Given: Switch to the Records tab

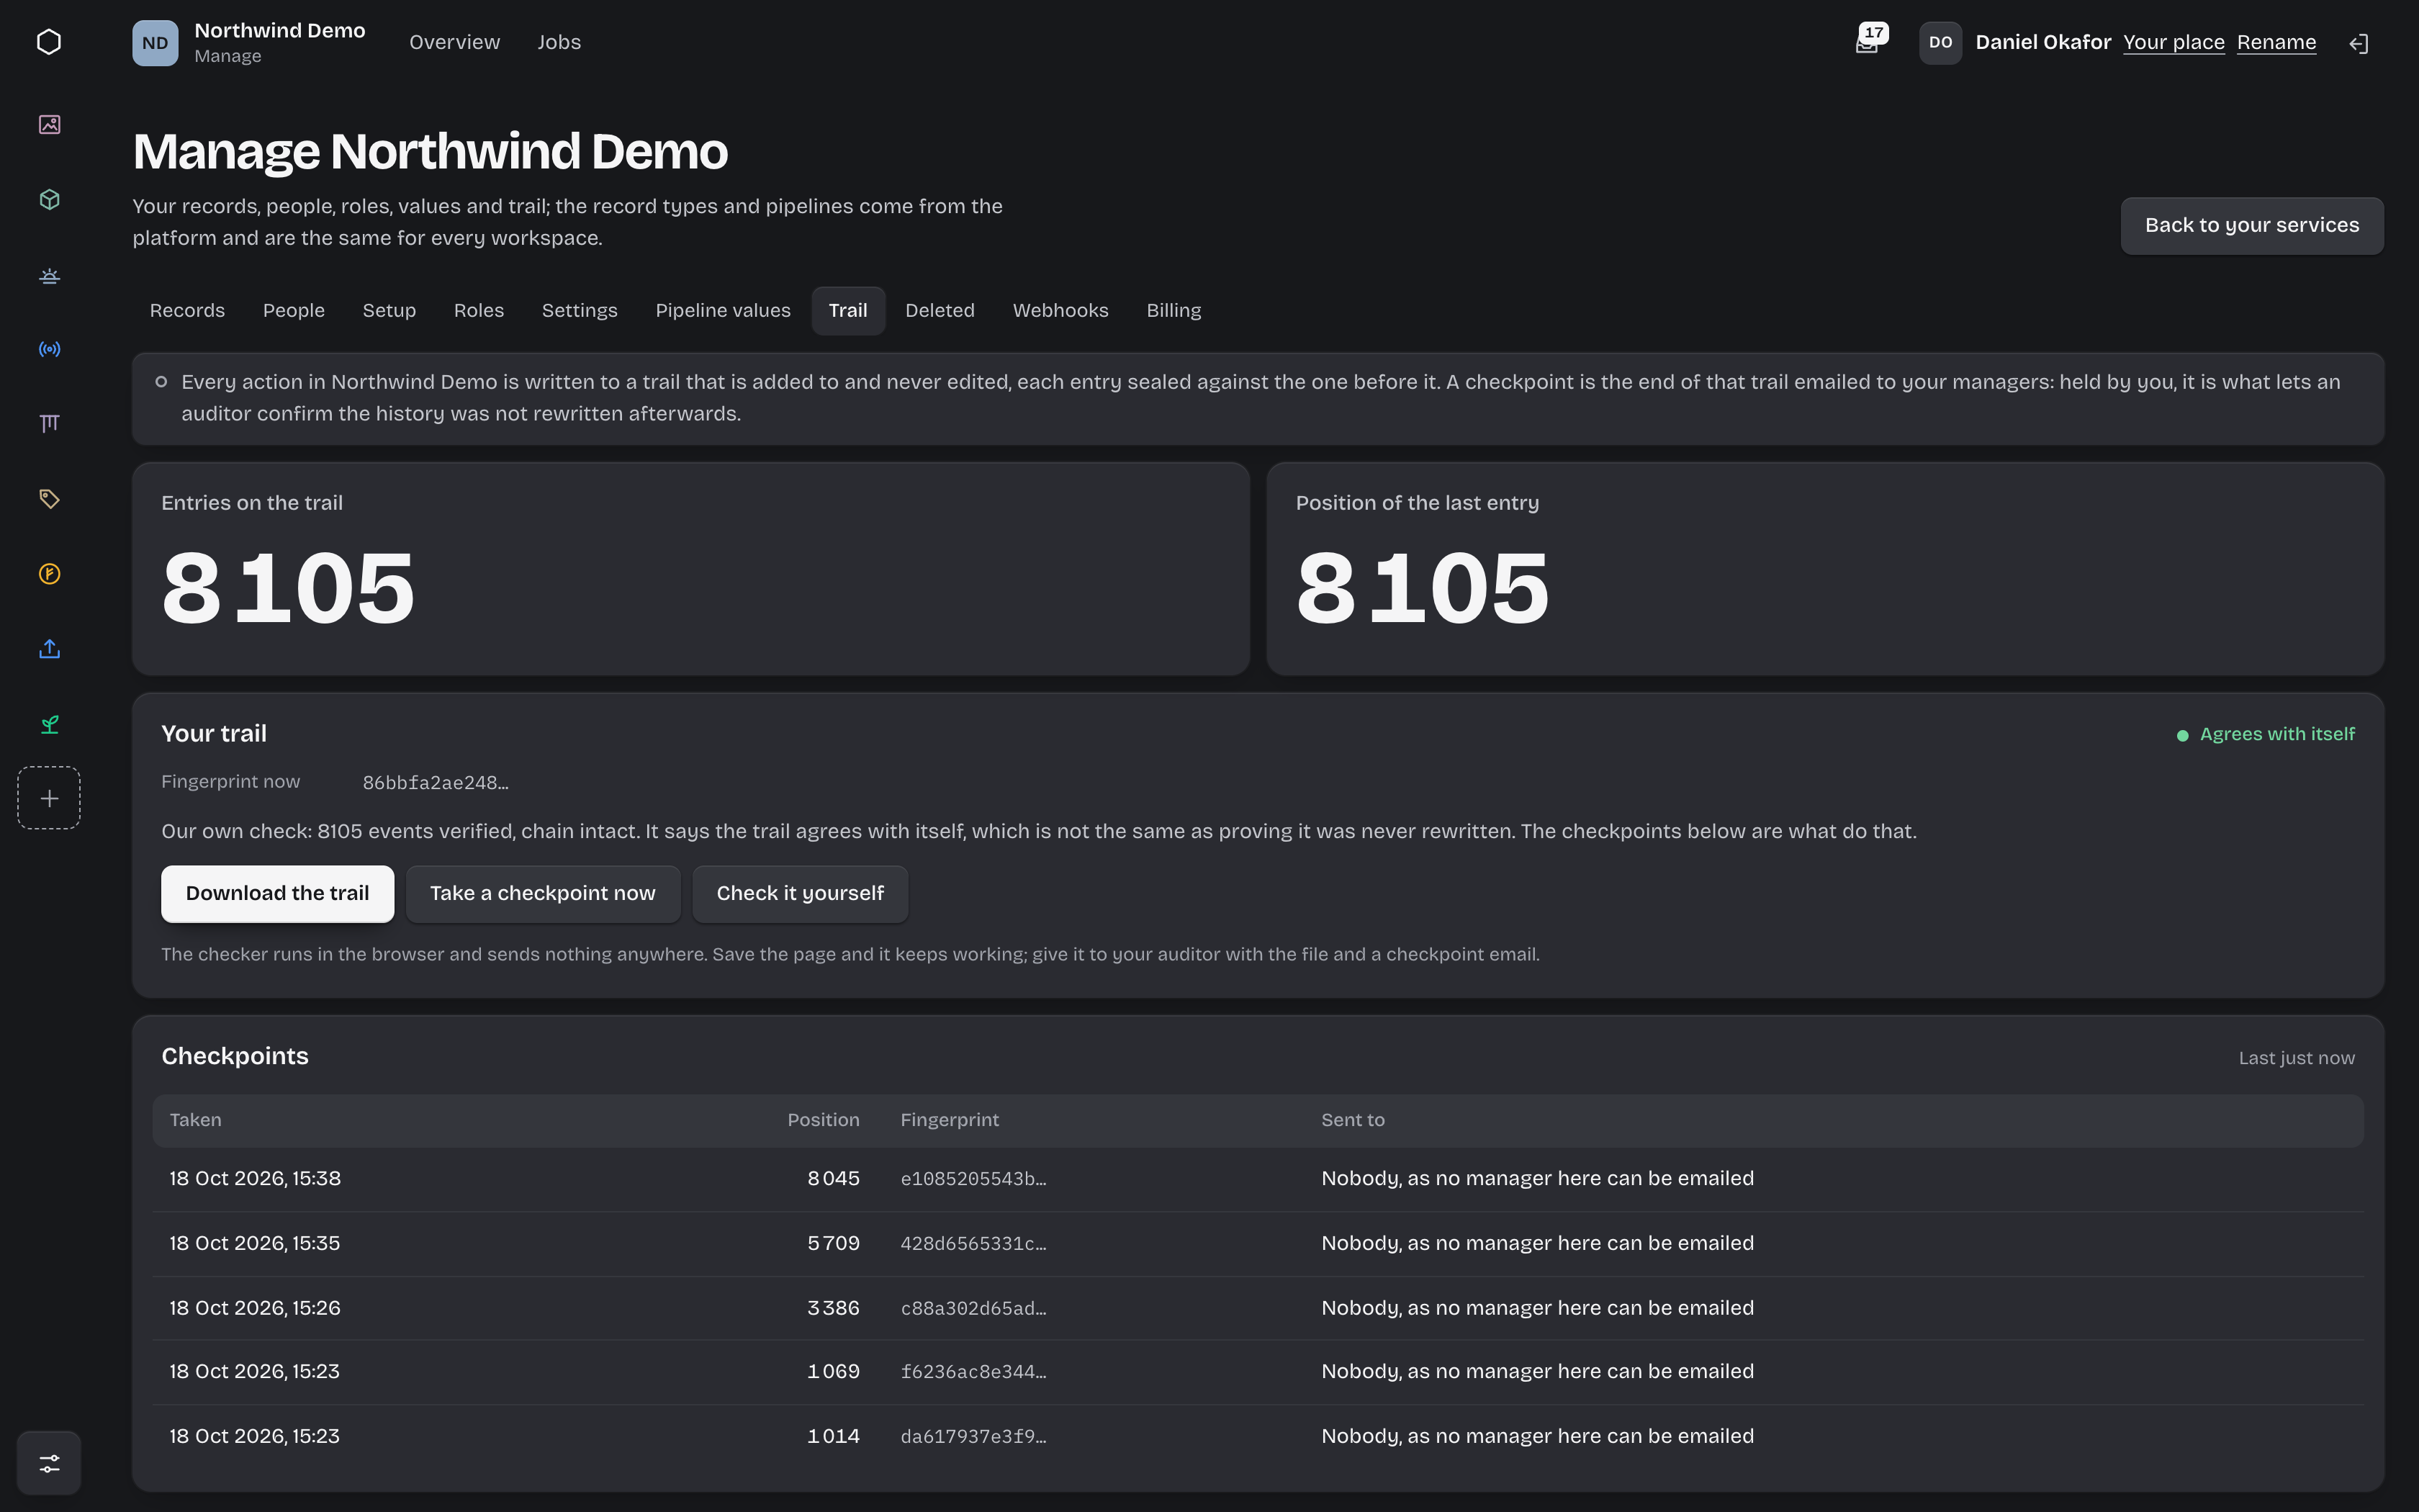Looking at the screenshot, I should 187,311.
